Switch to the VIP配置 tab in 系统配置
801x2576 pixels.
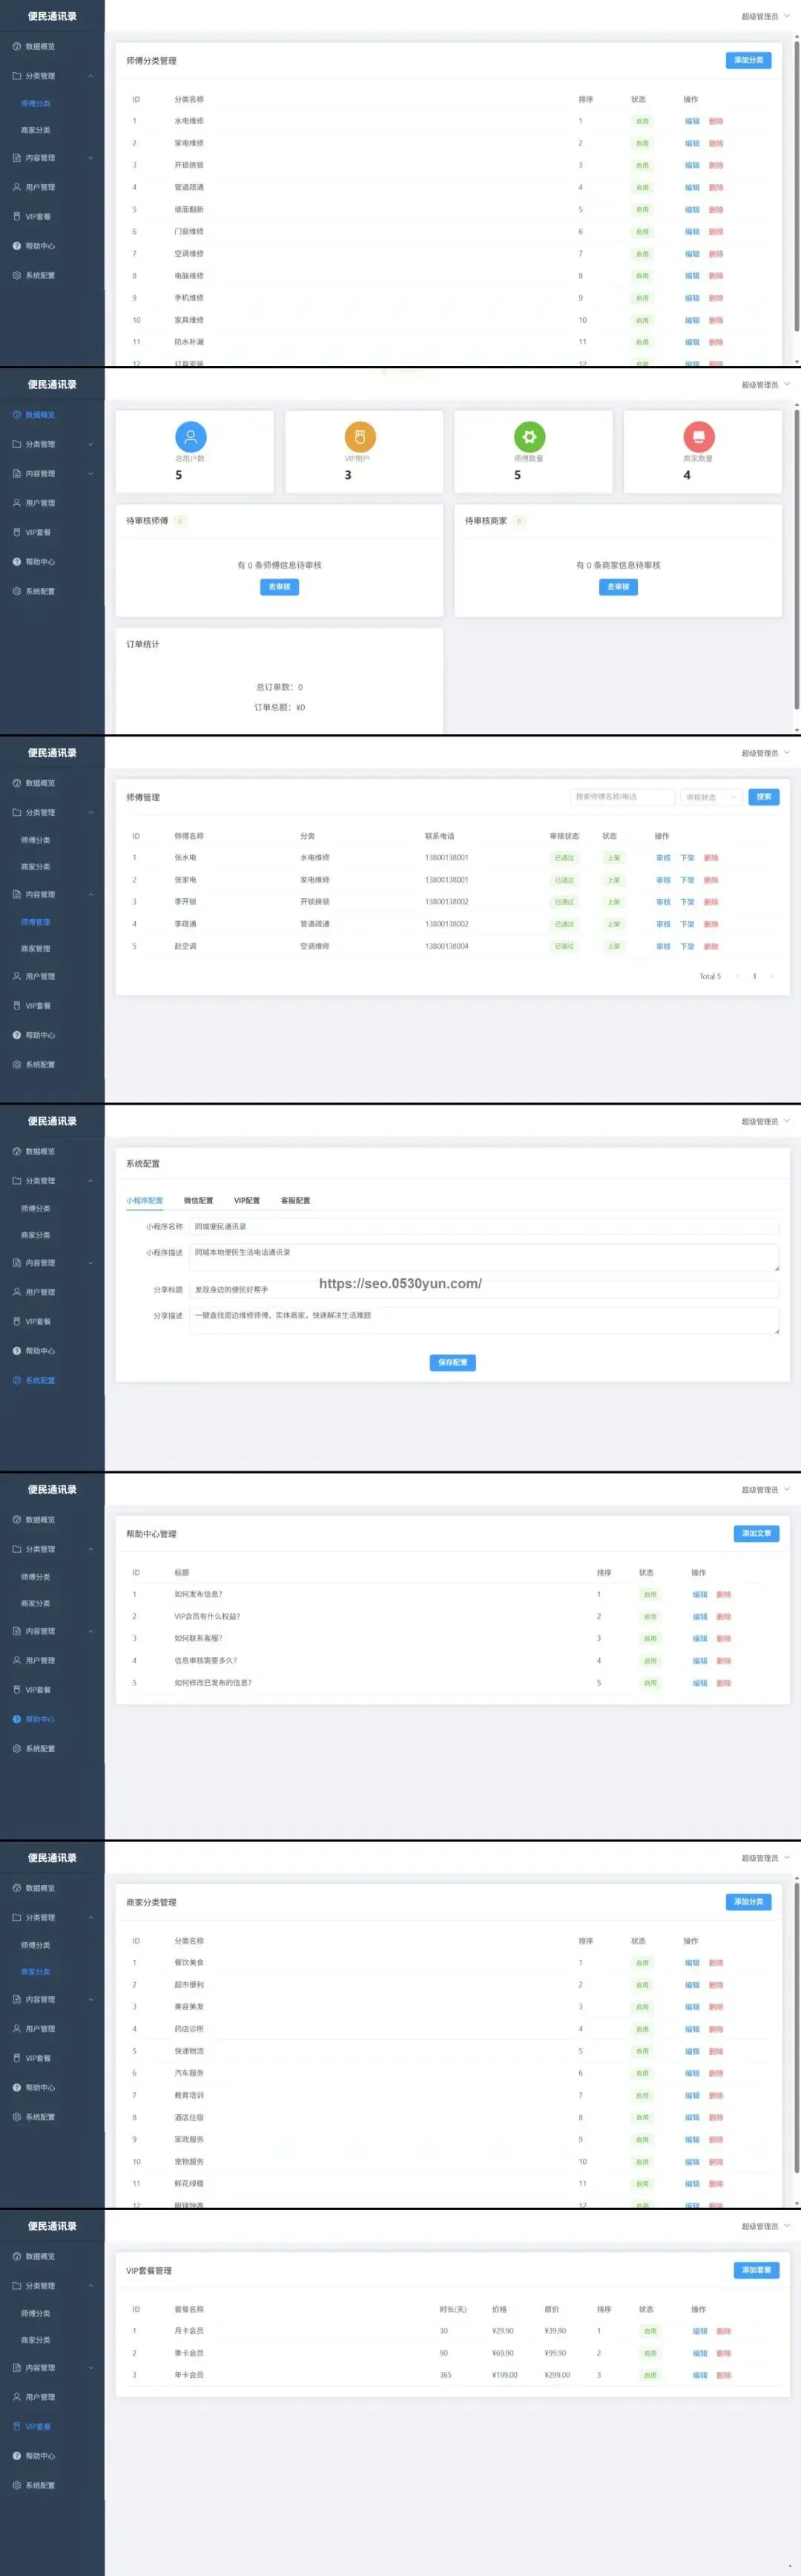(x=247, y=1201)
